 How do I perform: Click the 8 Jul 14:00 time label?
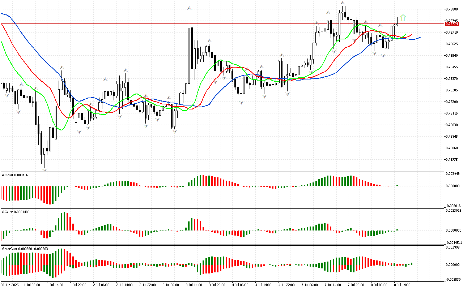click(402, 284)
